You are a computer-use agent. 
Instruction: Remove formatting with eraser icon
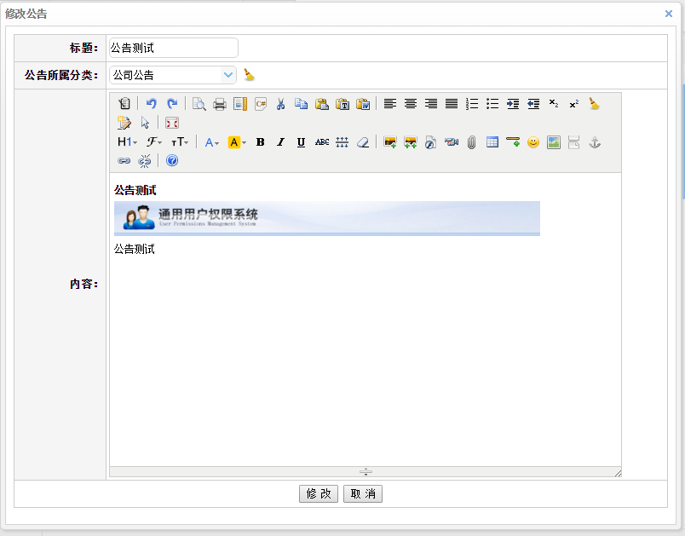click(363, 142)
